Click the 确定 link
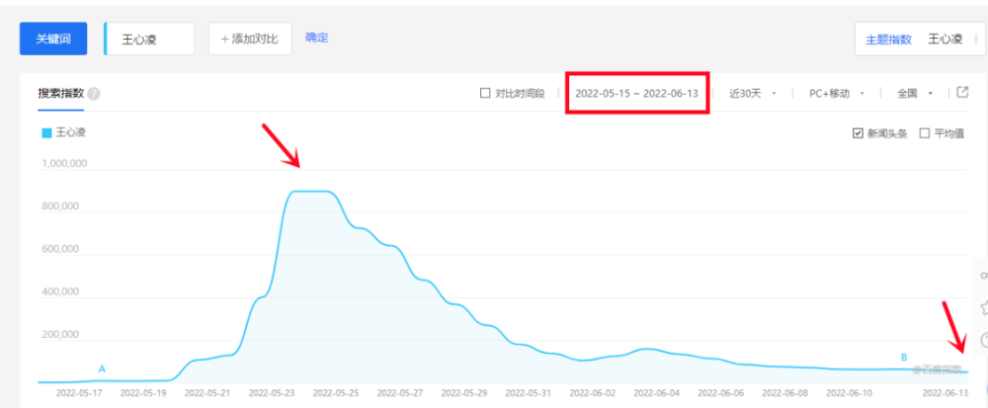Image resolution: width=988 pixels, height=408 pixels. 317,38
